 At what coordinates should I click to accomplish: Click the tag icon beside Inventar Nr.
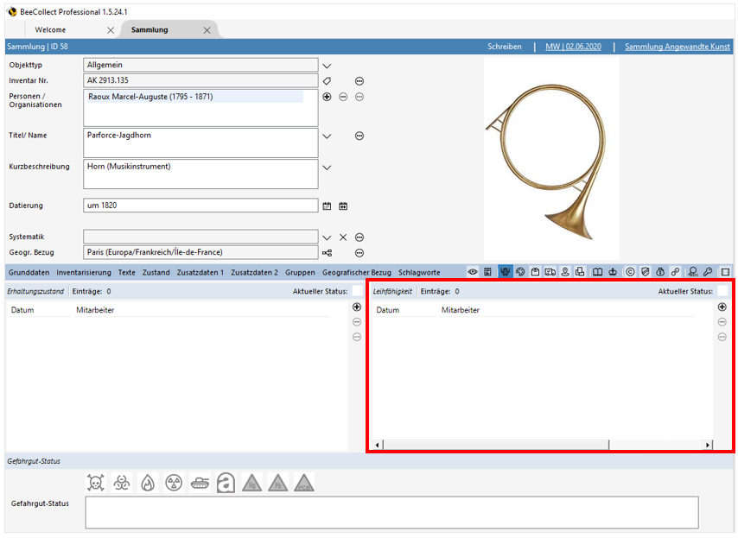[327, 81]
